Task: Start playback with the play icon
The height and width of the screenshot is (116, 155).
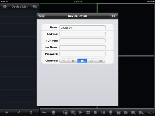Action: coord(81,112)
